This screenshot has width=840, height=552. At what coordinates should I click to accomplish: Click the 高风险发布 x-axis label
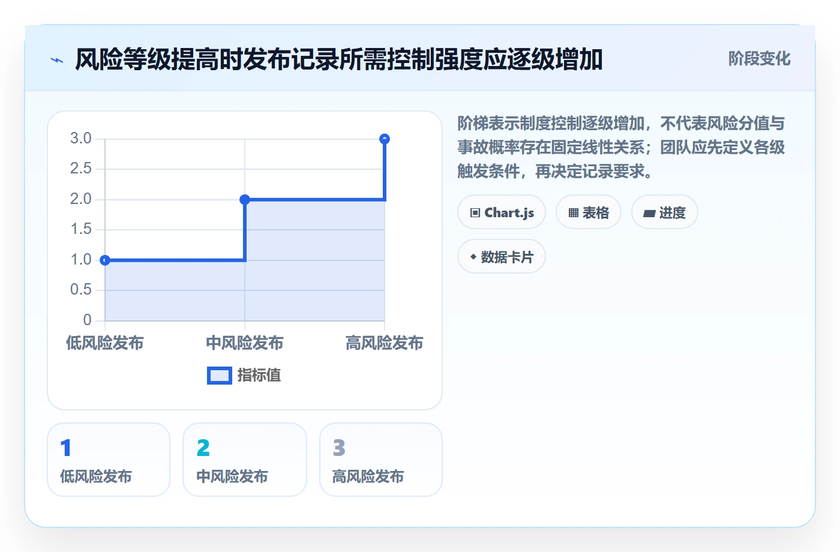click(385, 343)
